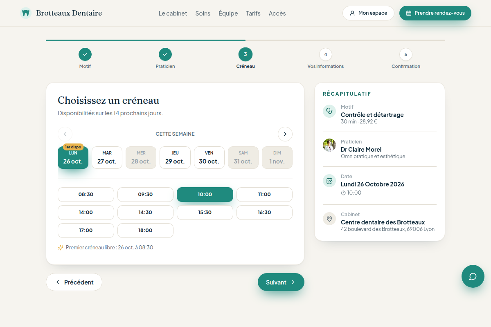
Task: Go back with the Précédent button
Action: pyautogui.click(x=74, y=282)
